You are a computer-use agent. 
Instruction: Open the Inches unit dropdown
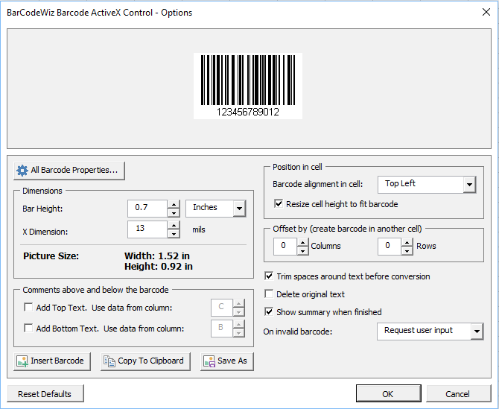pyautogui.click(x=239, y=209)
